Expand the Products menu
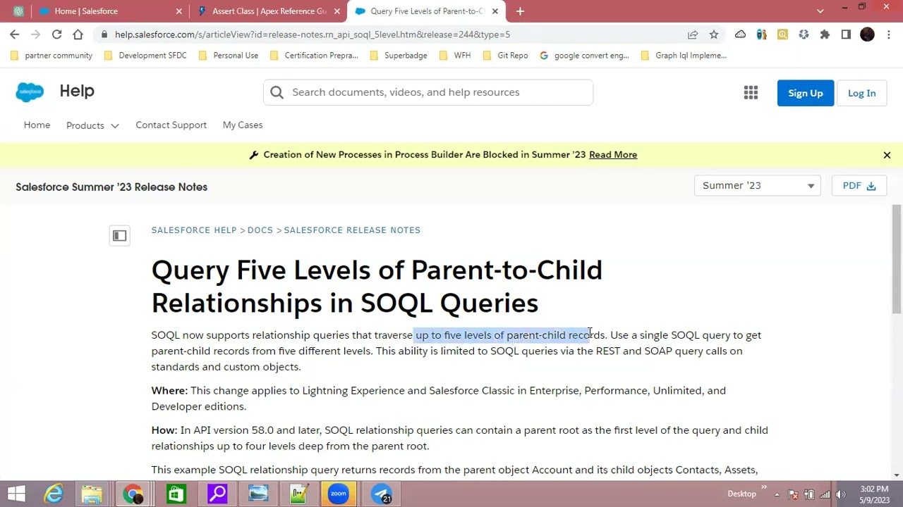The image size is (903, 507). (x=92, y=125)
